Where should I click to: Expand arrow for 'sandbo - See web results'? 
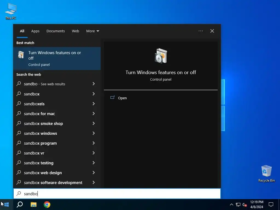click(x=94, y=84)
